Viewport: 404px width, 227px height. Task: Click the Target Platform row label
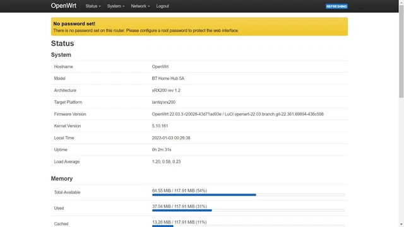[68, 102]
